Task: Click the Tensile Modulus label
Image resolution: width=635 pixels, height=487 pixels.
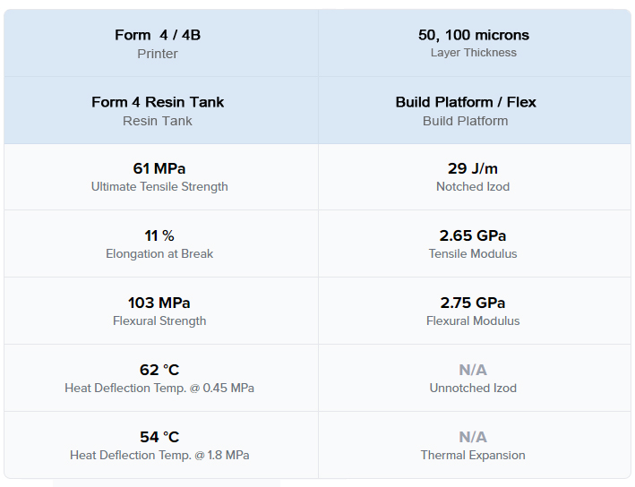Action: click(x=473, y=254)
